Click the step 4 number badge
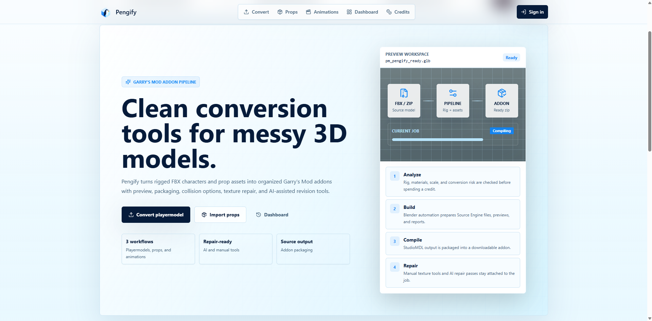652x321 pixels. [394, 267]
